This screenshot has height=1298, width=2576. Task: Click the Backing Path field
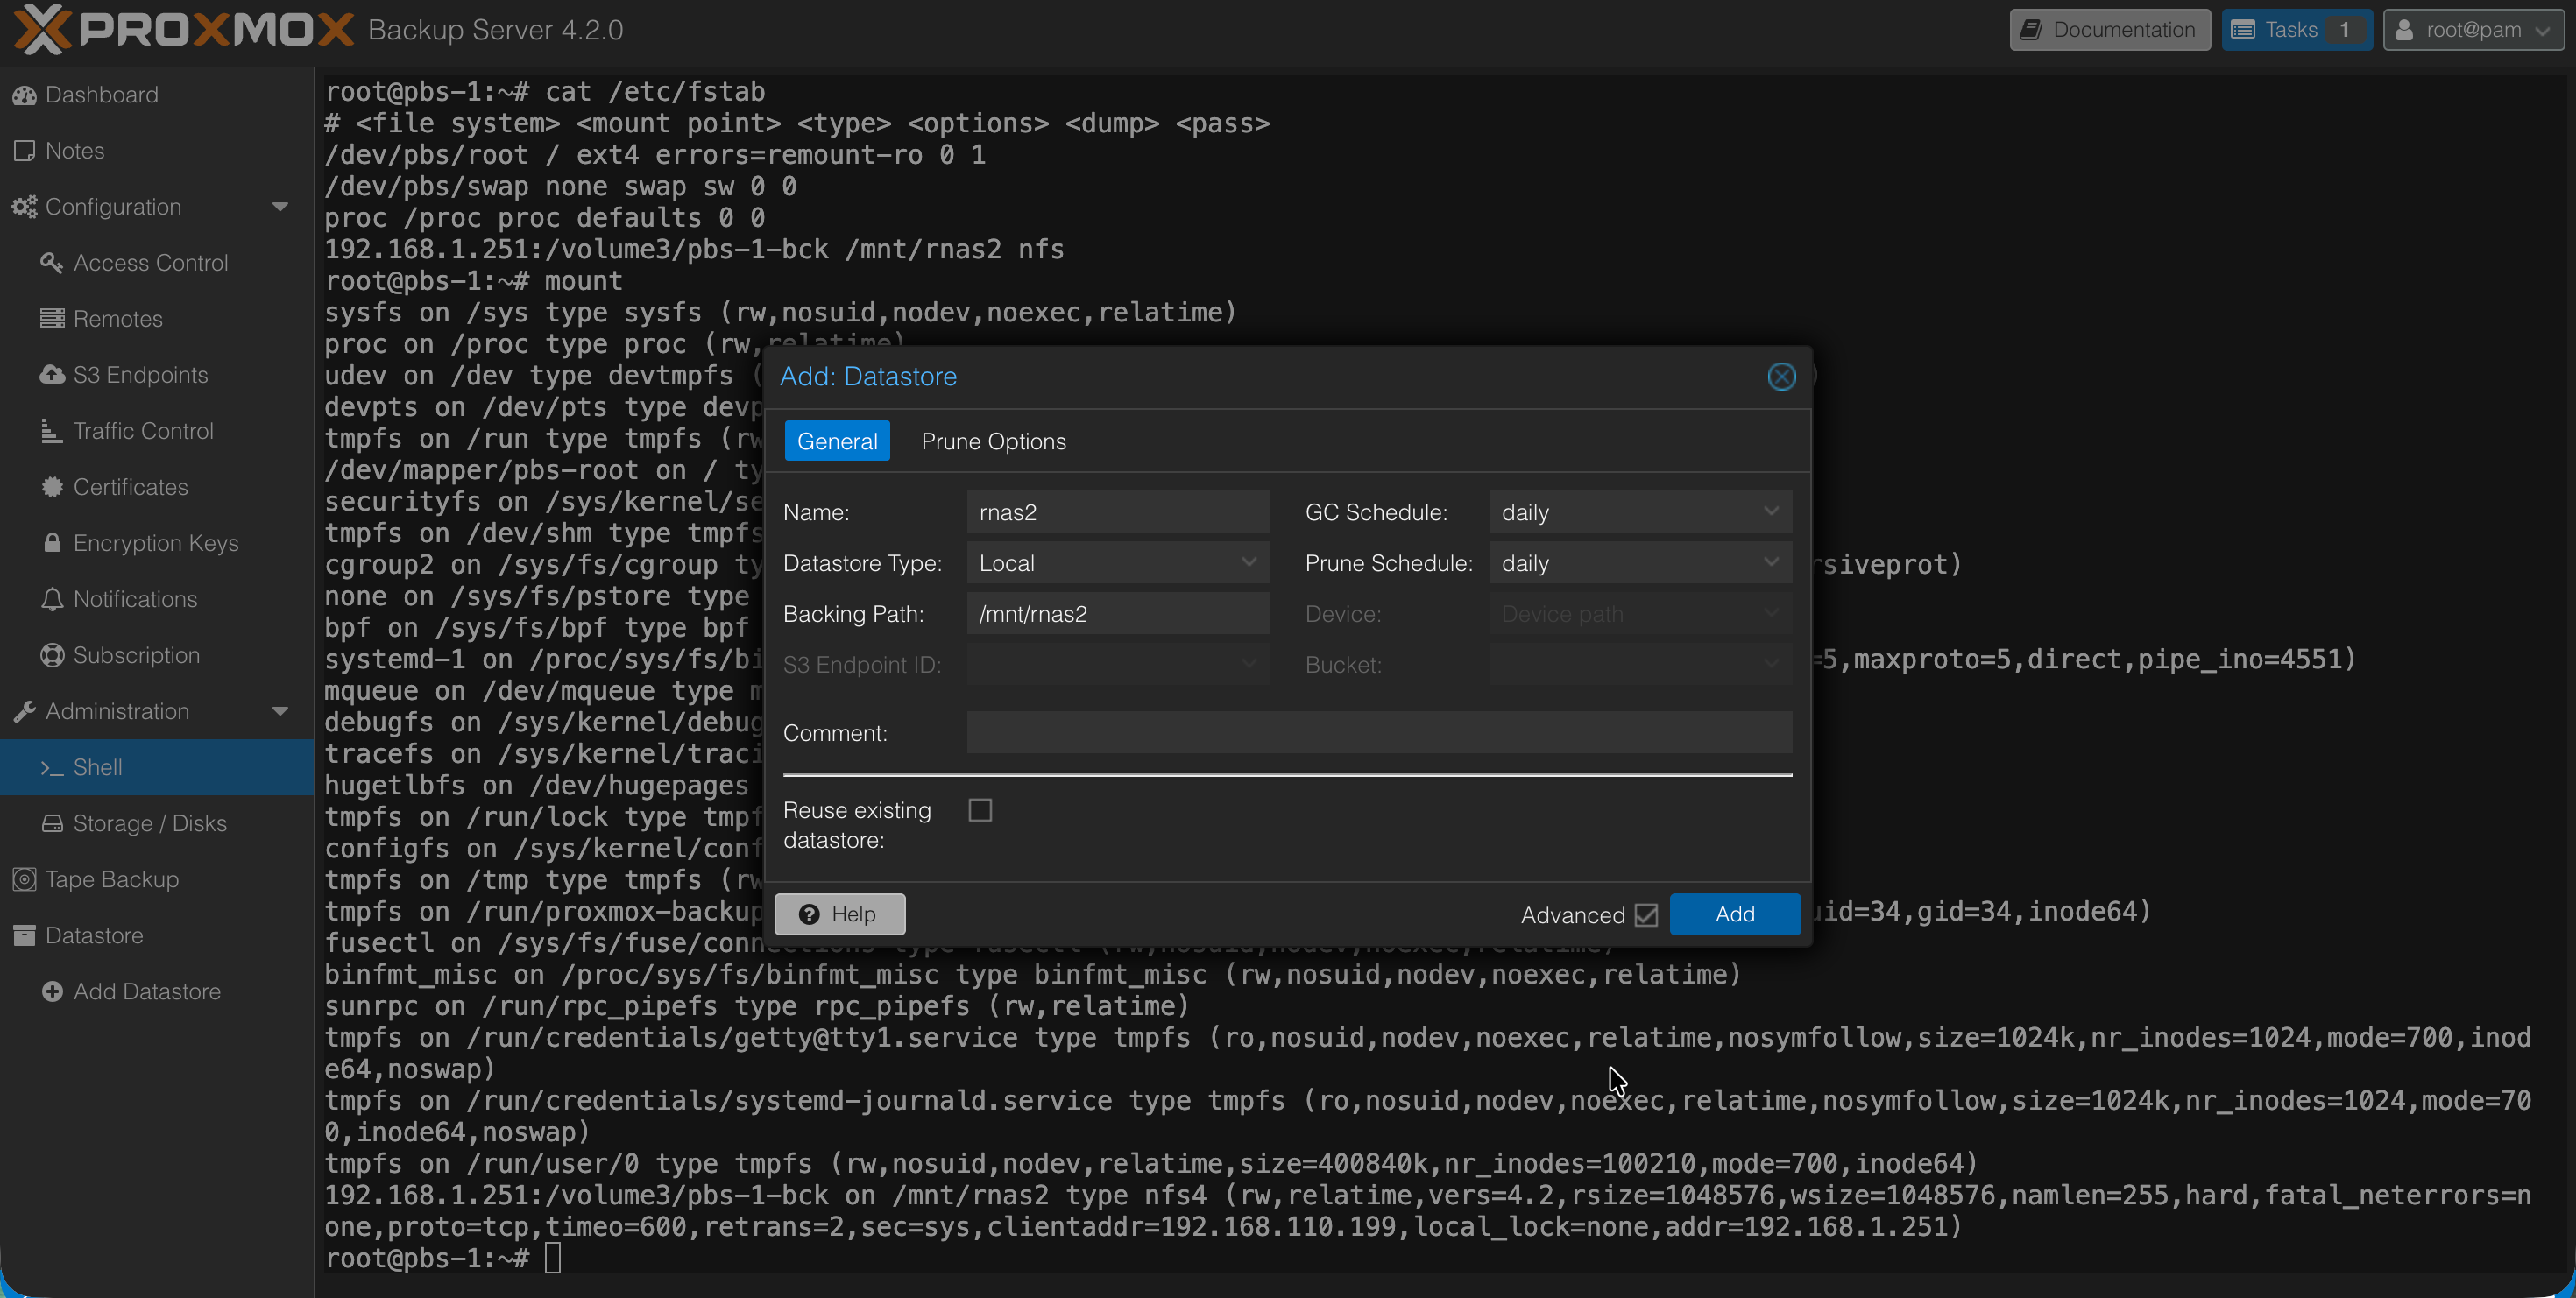(1118, 613)
